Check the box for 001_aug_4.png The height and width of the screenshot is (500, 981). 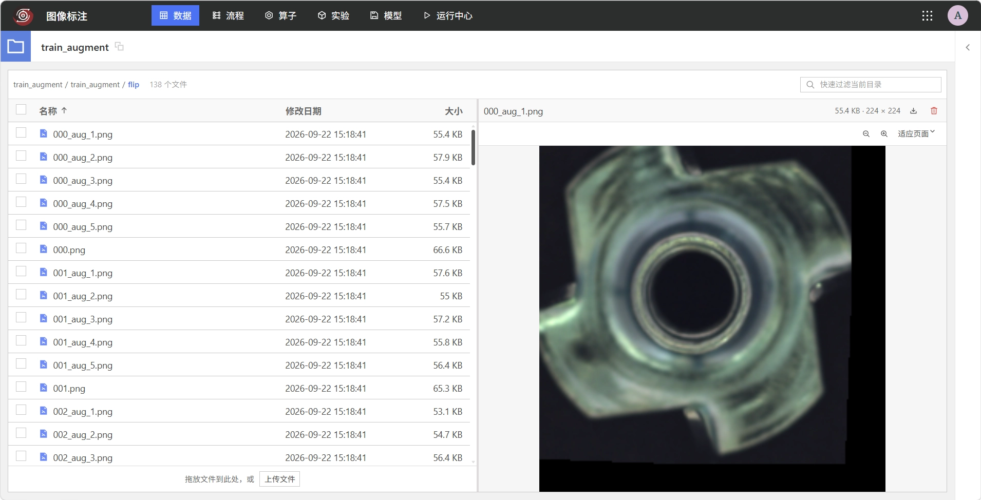coord(21,340)
